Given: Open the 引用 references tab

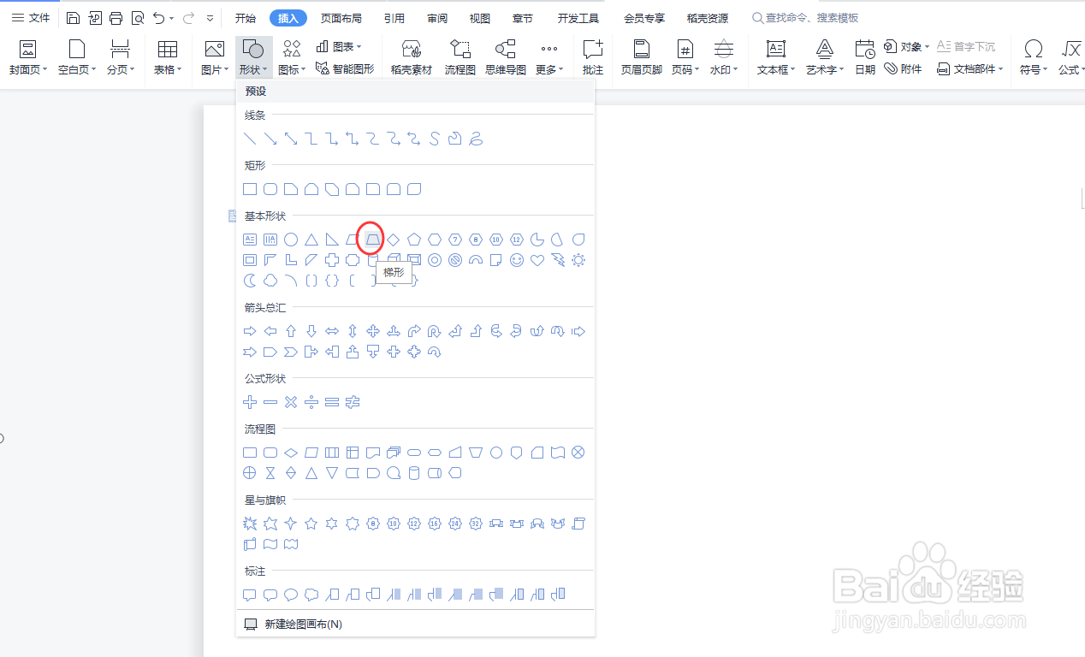Looking at the screenshot, I should click(x=394, y=18).
